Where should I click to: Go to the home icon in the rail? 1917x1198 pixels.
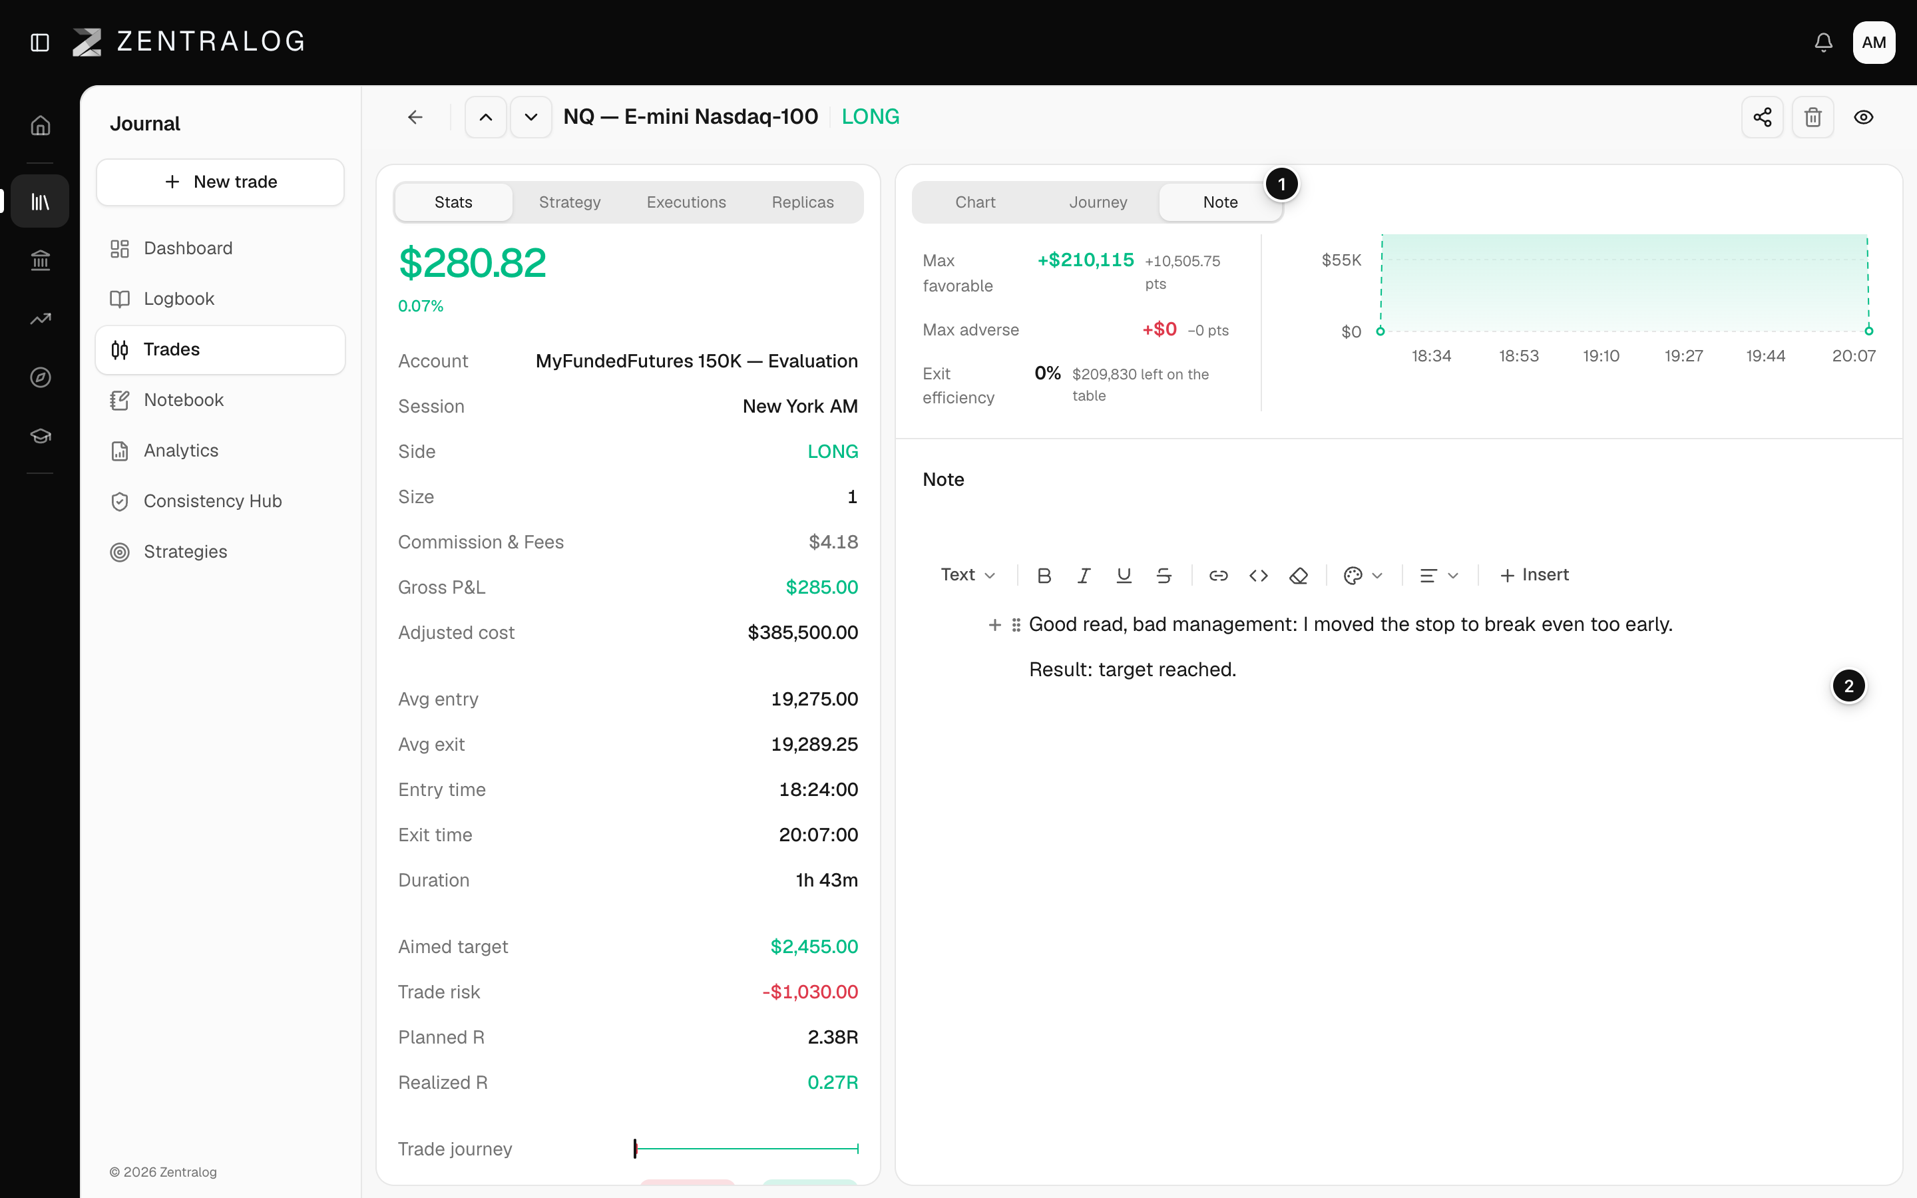pyautogui.click(x=41, y=126)
